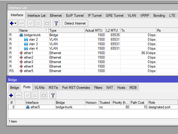178x134 pixels.
Task: Click the disable X button in Bridge Ports
Action: 35,95
